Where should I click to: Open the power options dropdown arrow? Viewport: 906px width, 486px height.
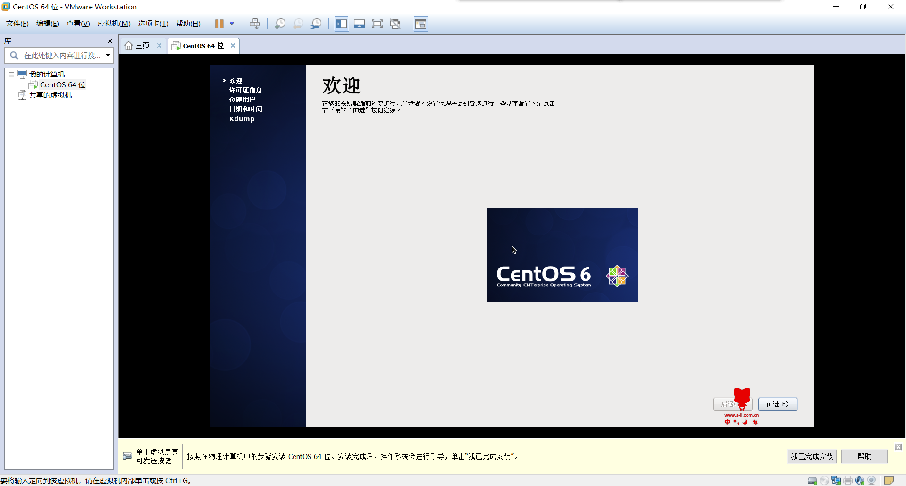232,24
